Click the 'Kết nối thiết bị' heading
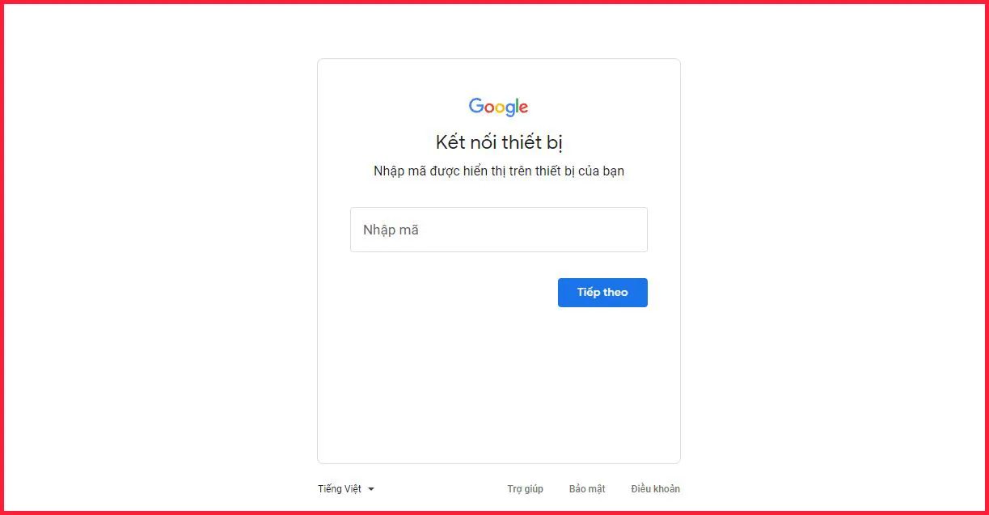This screenshot has width=989, height=515. point(498,141)
